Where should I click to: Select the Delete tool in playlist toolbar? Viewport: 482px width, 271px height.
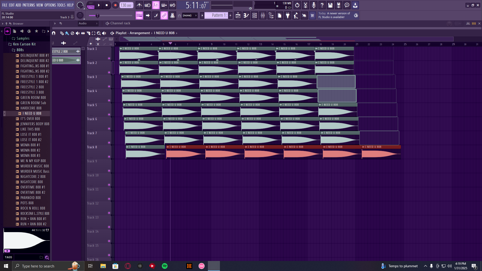[x=72, y=33]
